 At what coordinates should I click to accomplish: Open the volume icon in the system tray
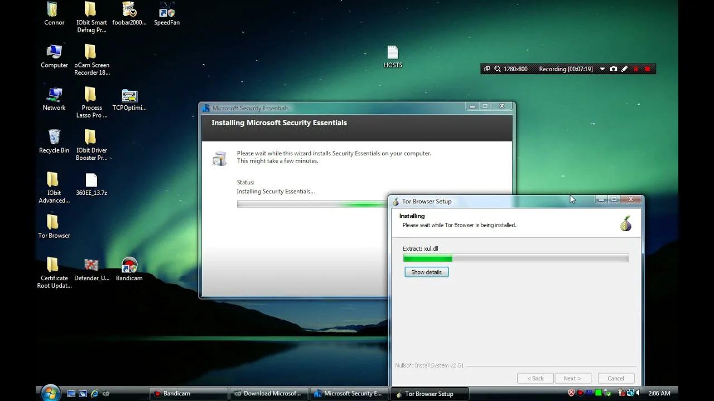(638, 394)
